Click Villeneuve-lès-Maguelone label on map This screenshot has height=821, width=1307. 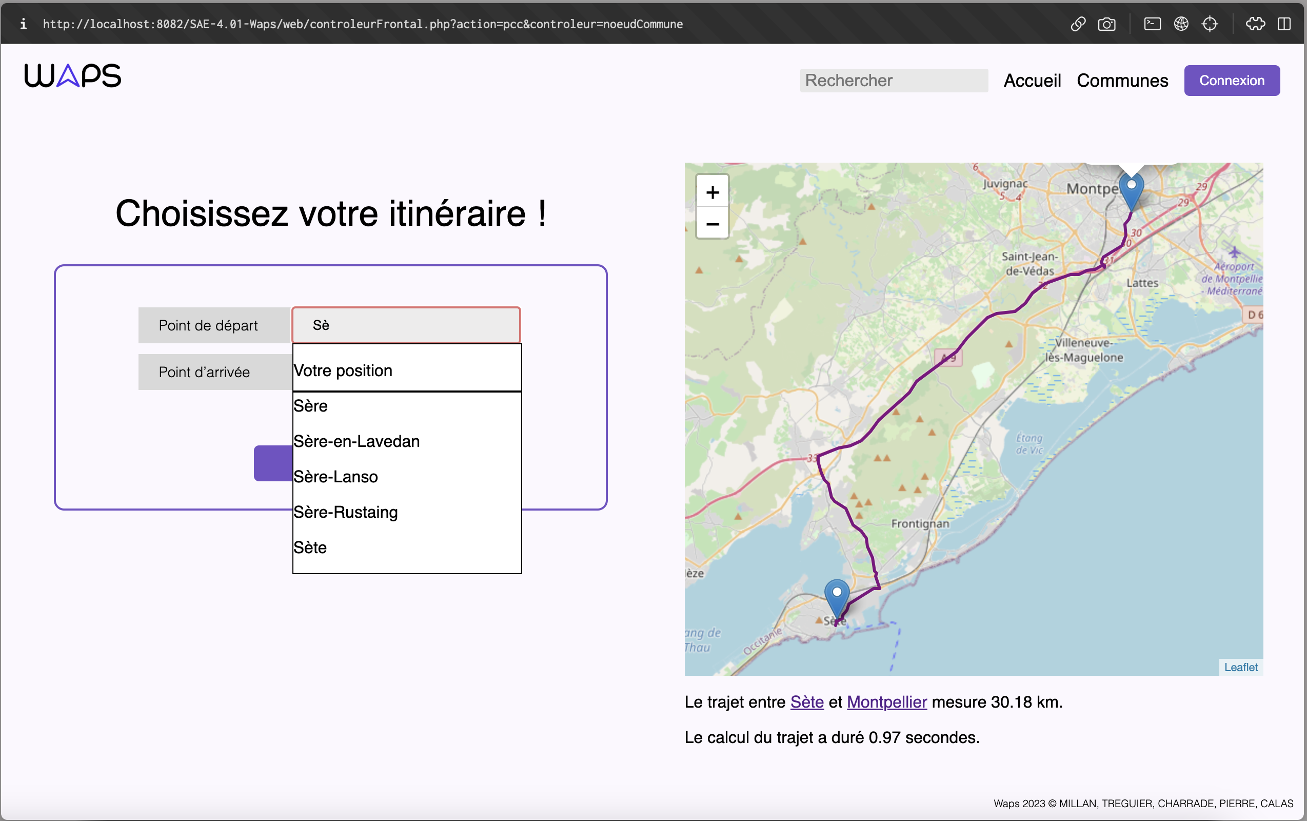pos(1083,349)
